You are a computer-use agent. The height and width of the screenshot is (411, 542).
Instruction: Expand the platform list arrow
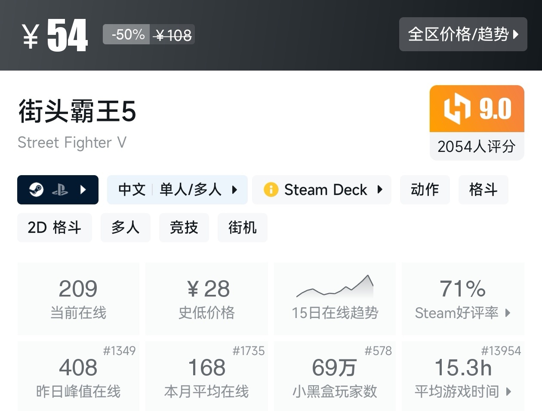[83, 189]
